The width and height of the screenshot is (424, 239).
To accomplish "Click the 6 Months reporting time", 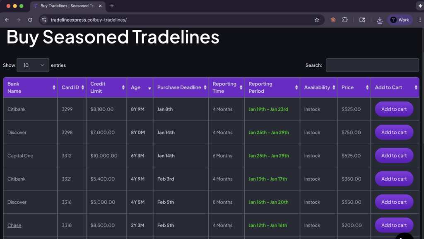I will [222, 156].
